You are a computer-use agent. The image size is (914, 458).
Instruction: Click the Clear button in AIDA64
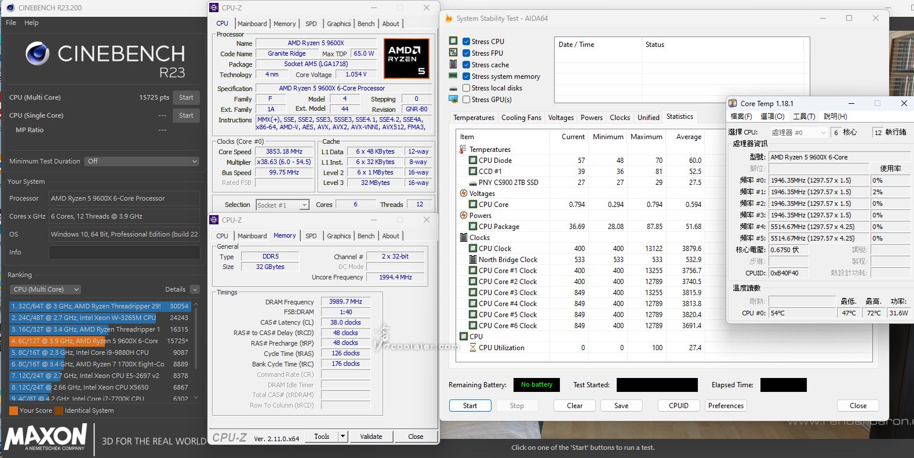click(x=575, y=406)
